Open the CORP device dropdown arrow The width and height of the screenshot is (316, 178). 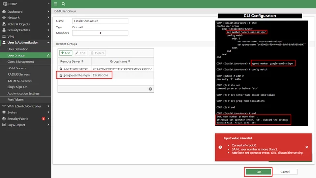tap(48, 4)
